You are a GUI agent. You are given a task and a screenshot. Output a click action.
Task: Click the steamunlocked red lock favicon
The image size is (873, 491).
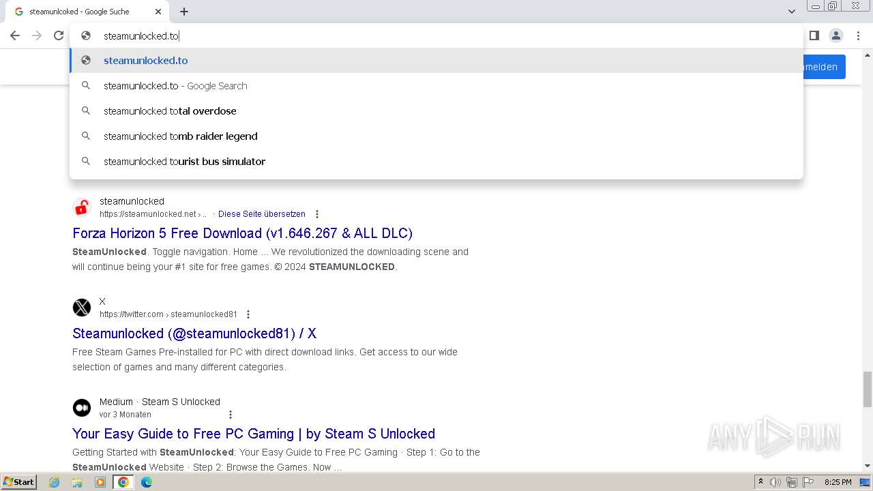click(82, 207)
